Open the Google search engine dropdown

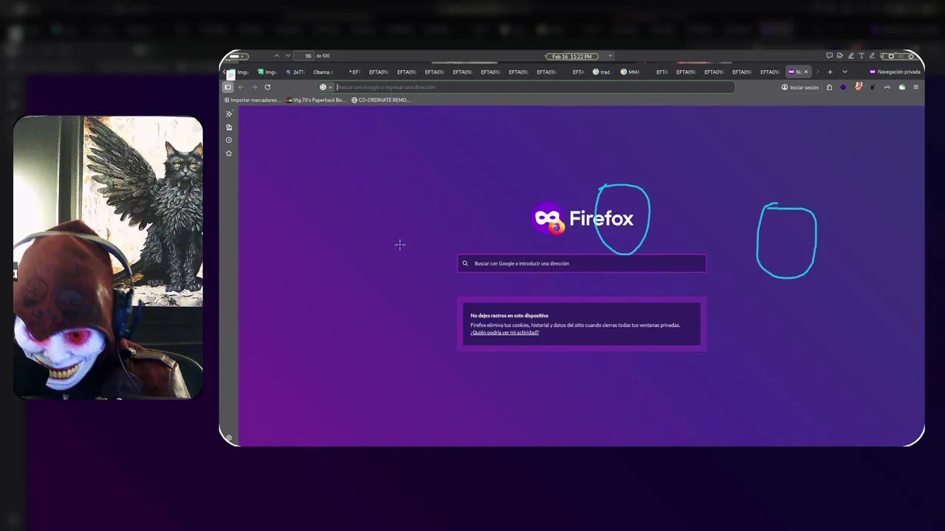[x=326, y=87]
